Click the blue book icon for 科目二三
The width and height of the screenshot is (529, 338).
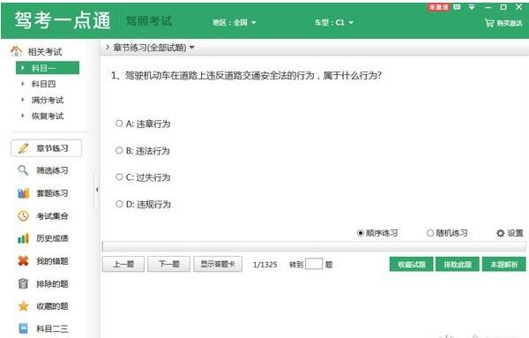[x=23, y=328]
